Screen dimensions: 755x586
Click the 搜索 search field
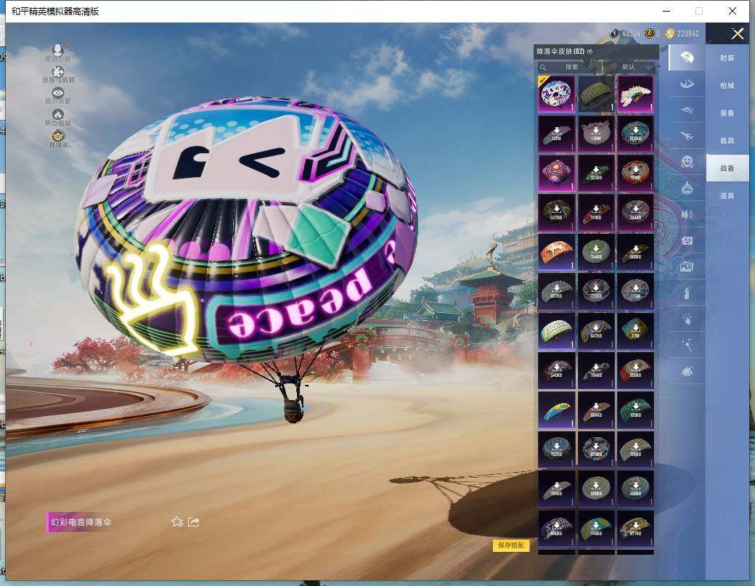tap(571, 67)
